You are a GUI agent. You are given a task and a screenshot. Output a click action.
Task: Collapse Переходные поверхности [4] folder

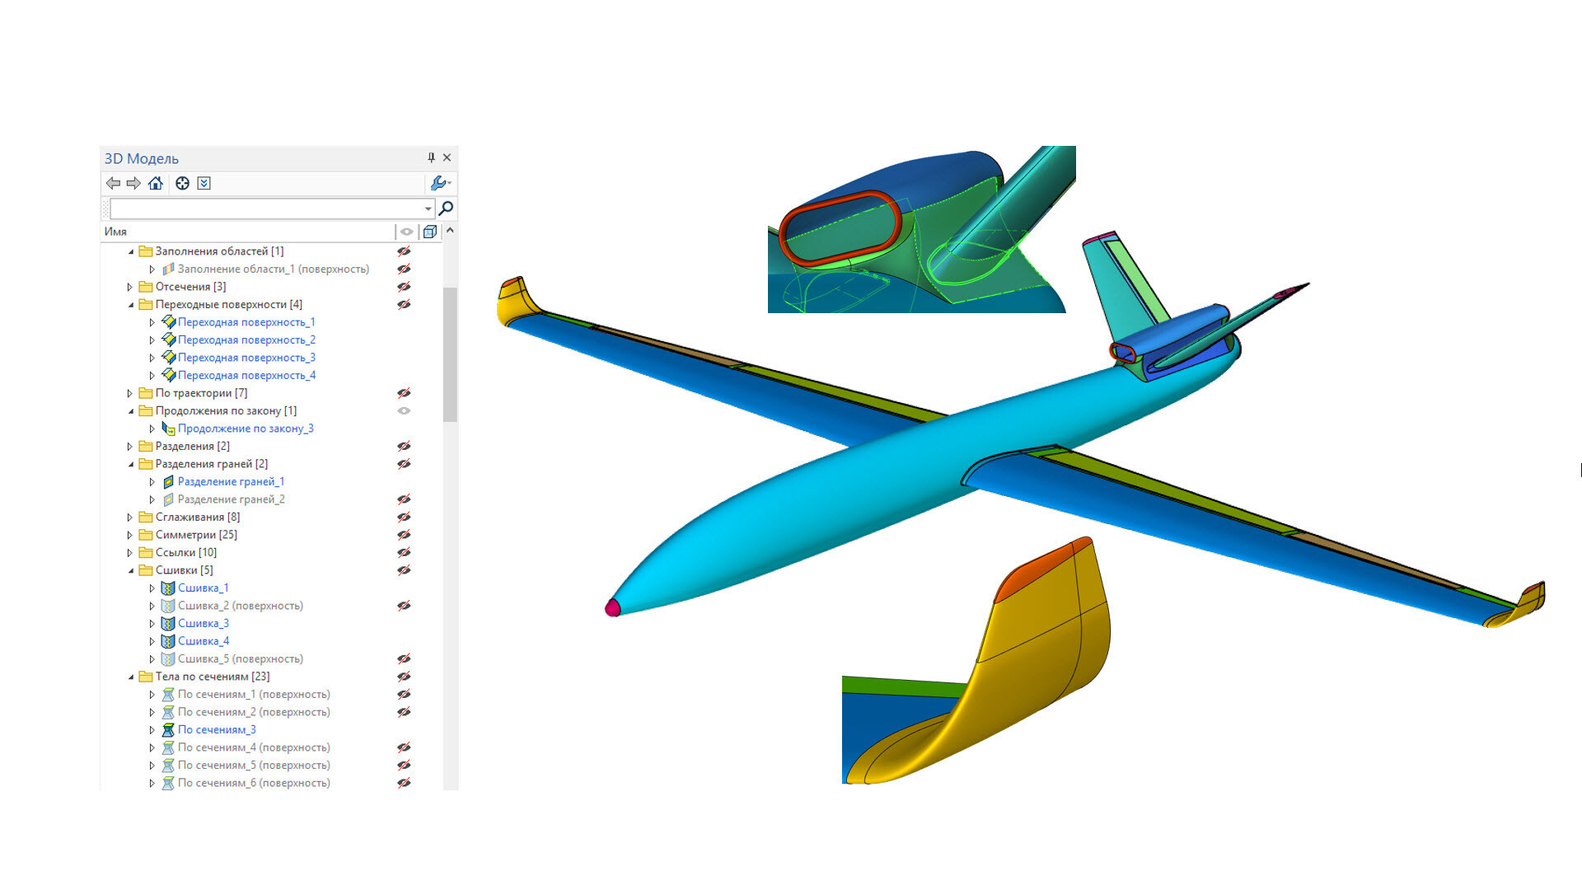coord(130,305)
